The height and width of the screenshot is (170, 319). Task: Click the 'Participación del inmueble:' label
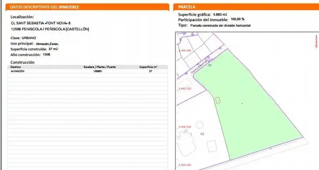(x=203, y=20)
